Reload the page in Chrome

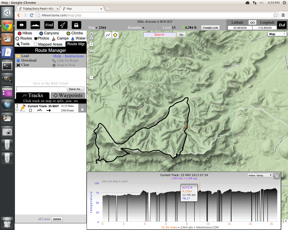click(31, 15)
